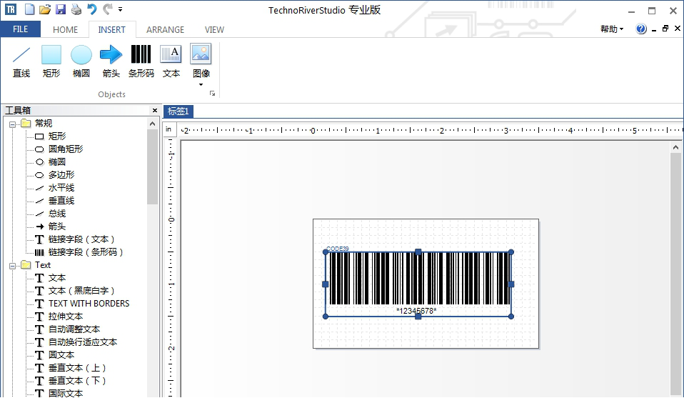
Task: Click the canvas vertical scrollbar up arrow
Action: (x=675, y=148)
